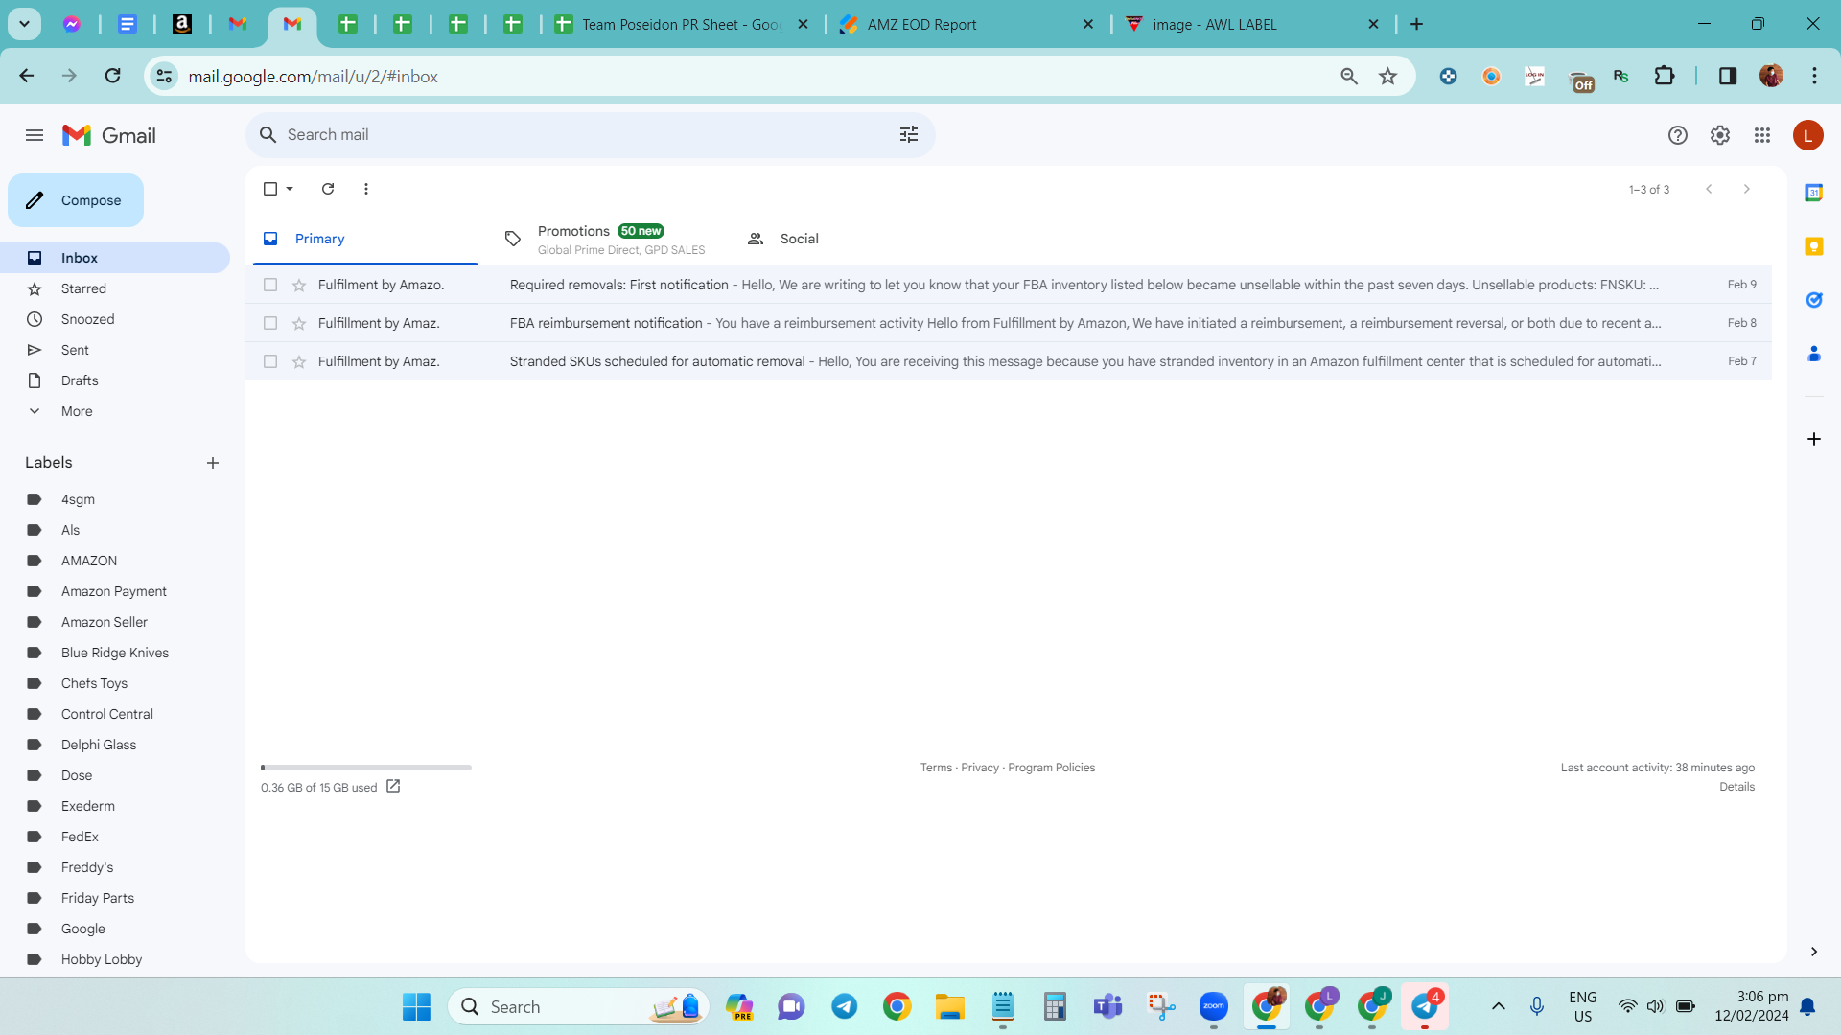Open account activity Details link
This screenshot has height=1035, width=1841.
pos(1736,787)
